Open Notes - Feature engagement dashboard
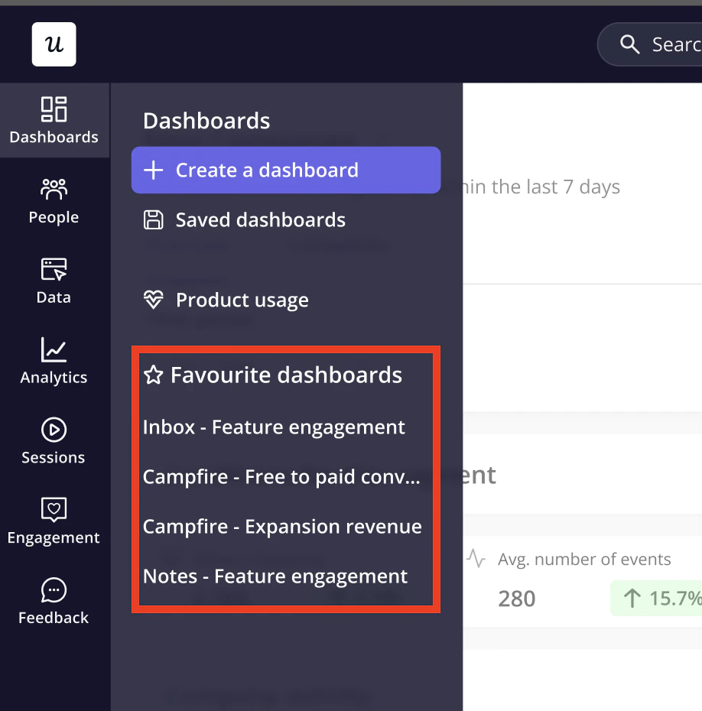 point(275,576)
